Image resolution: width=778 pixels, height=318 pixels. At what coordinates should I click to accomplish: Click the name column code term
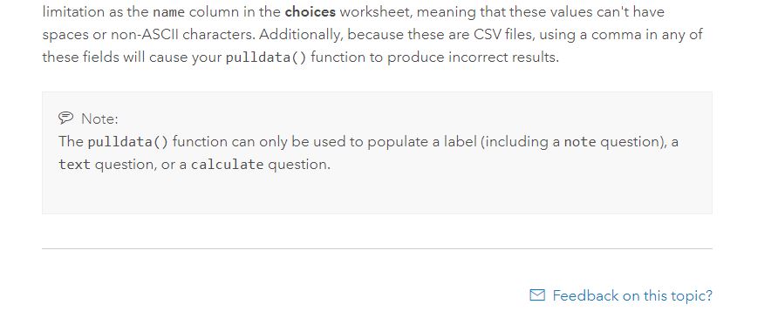coord(168,12)
